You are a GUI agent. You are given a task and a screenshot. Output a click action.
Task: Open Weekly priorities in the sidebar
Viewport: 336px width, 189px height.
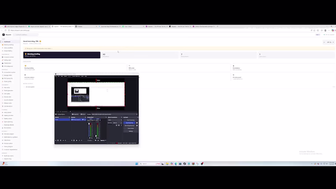click(x=8, y=115)
